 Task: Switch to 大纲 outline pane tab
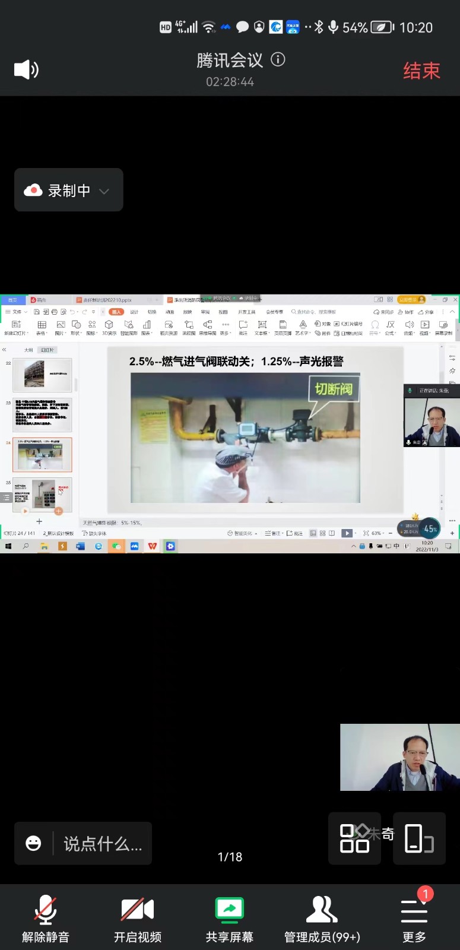pos(28,350)
